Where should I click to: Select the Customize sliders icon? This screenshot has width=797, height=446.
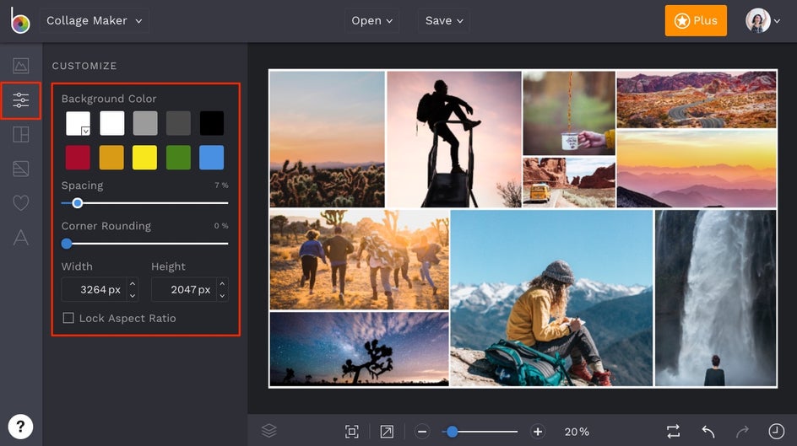[x=21, y=101]
